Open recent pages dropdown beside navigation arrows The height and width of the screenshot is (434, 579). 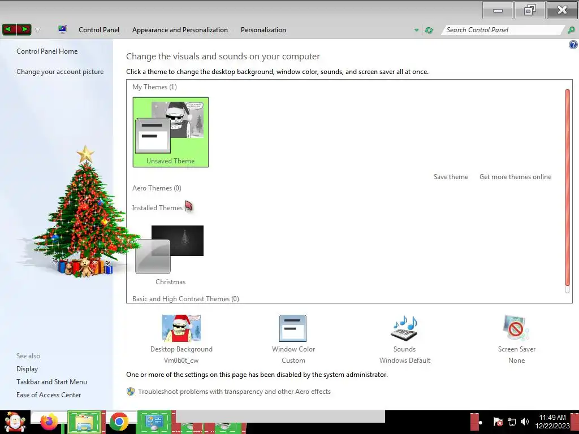tap(37, 31)
